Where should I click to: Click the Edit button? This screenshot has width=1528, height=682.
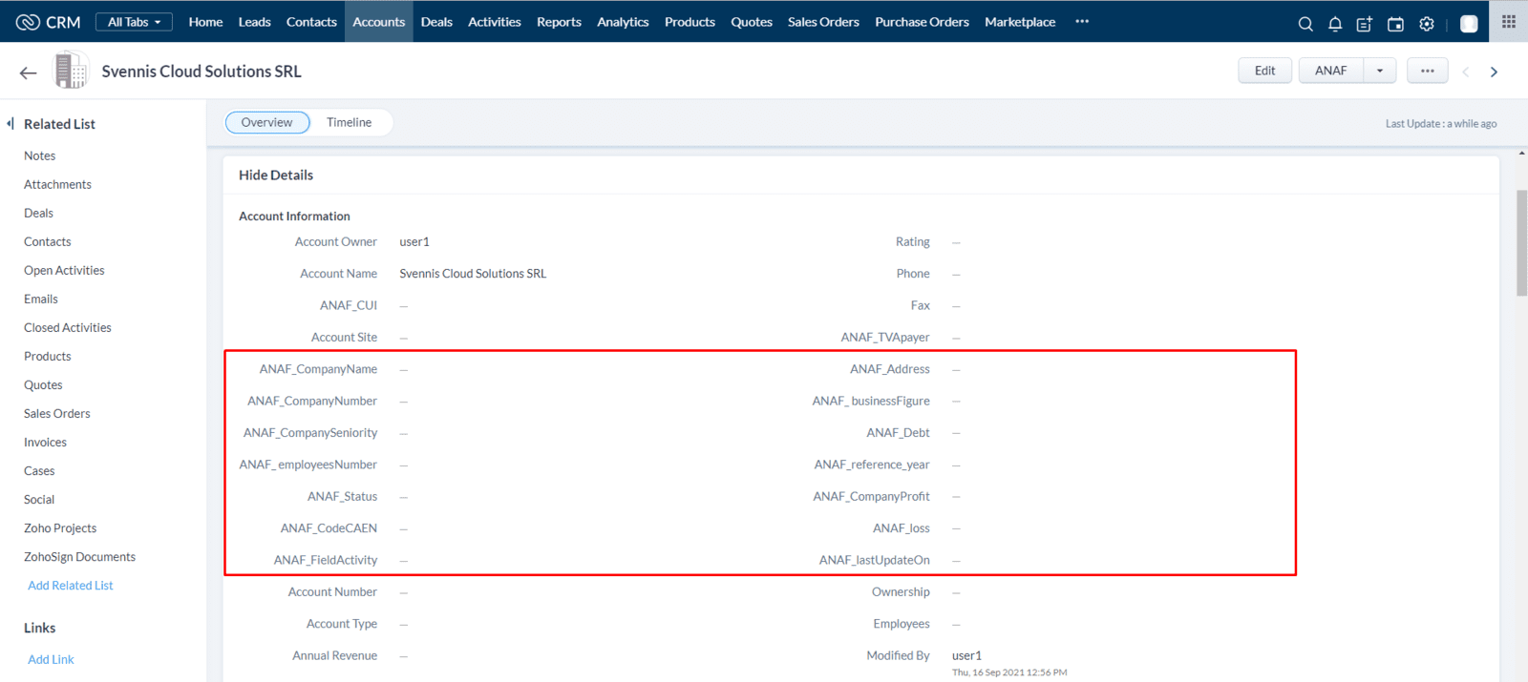(x=1265, y=71)
